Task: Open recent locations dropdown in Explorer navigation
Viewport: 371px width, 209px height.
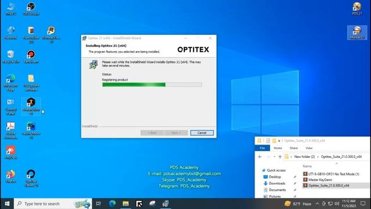Action: click(x=274, y=157)
